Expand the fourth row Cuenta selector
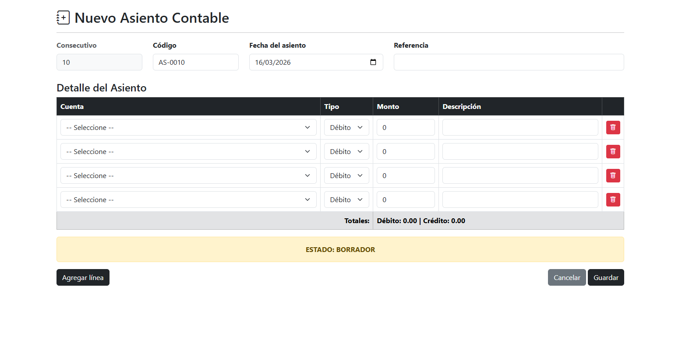The width and height of the screenshot is (682, 364). point(188,199)
